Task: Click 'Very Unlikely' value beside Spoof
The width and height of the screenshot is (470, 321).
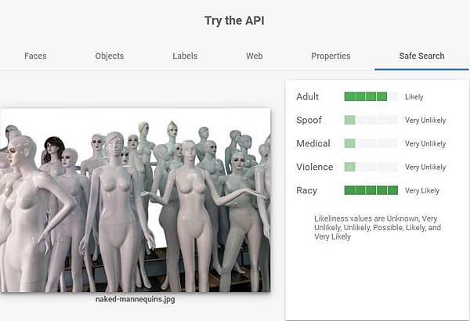Action: point(425,121)
